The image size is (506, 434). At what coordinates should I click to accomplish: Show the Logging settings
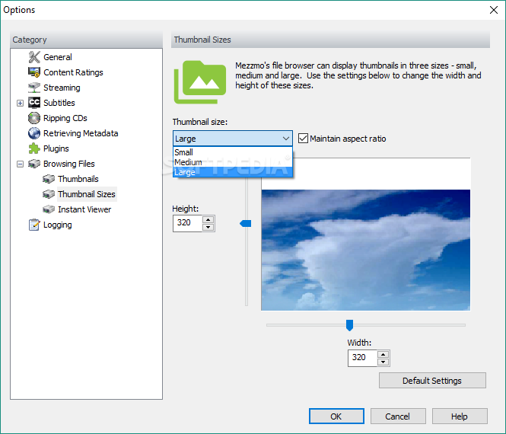57,225
